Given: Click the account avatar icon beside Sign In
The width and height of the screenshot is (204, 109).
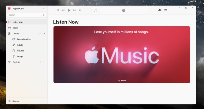Looking at the screenshot, I should click(9, 101).
